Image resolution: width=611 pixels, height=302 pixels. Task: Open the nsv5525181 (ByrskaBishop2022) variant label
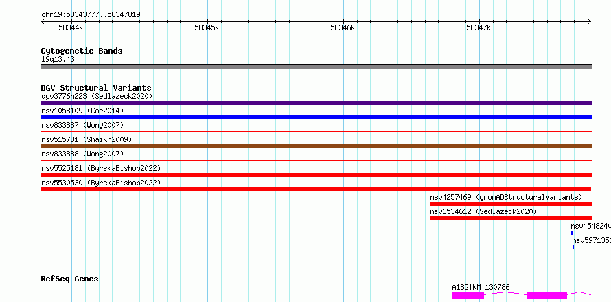(x=101, y=168)
